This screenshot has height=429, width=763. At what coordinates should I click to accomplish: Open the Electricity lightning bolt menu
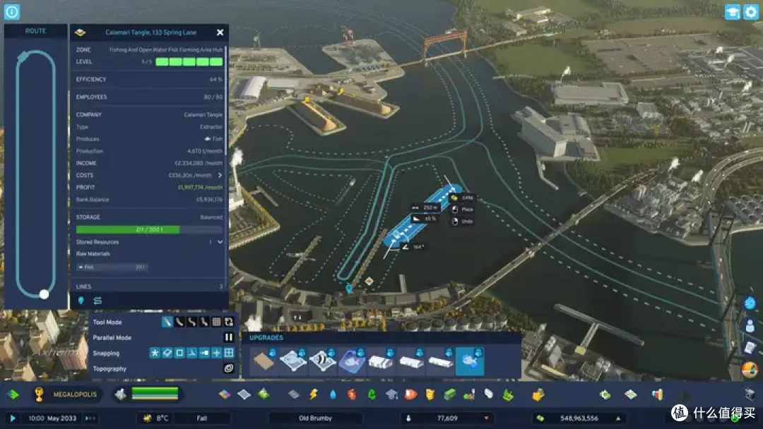click(314, 394)
